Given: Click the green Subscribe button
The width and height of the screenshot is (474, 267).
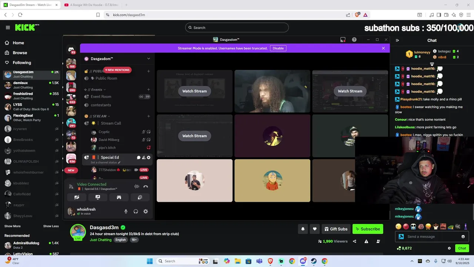Looking at the screenshot, I should tap(368, 229).
